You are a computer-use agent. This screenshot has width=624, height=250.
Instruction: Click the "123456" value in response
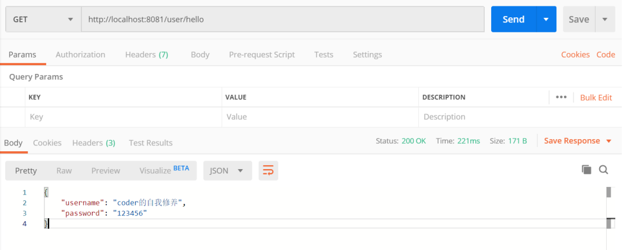[130, 214]
